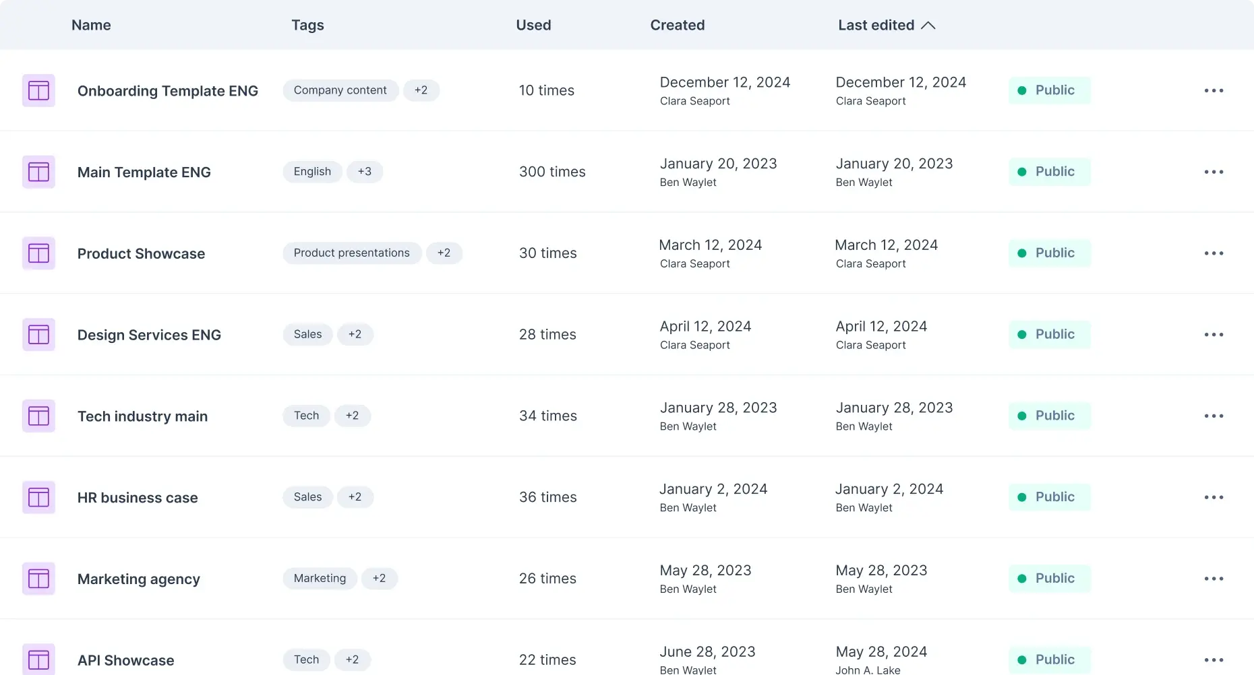This screenshot has height=675, width=1254.
Task: Expand +2 tags next to Product presentations
Action: [444, 253]
